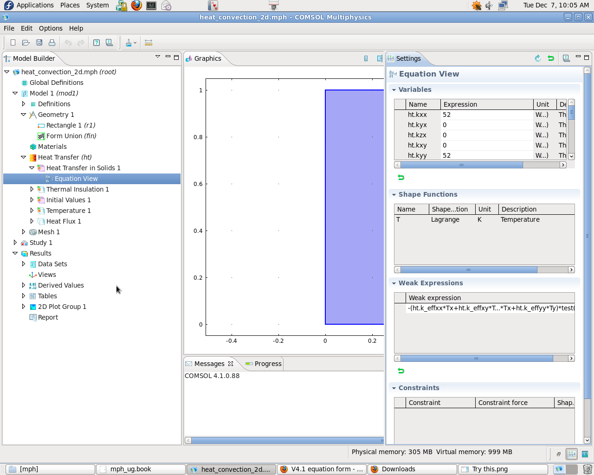Switch to the Progress tab
Image resolution: width=594 pixels, height=475 pixels.
(x=264, y=364)
